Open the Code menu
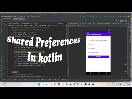This screenshot has height=99, width=132. coord(19,14)
